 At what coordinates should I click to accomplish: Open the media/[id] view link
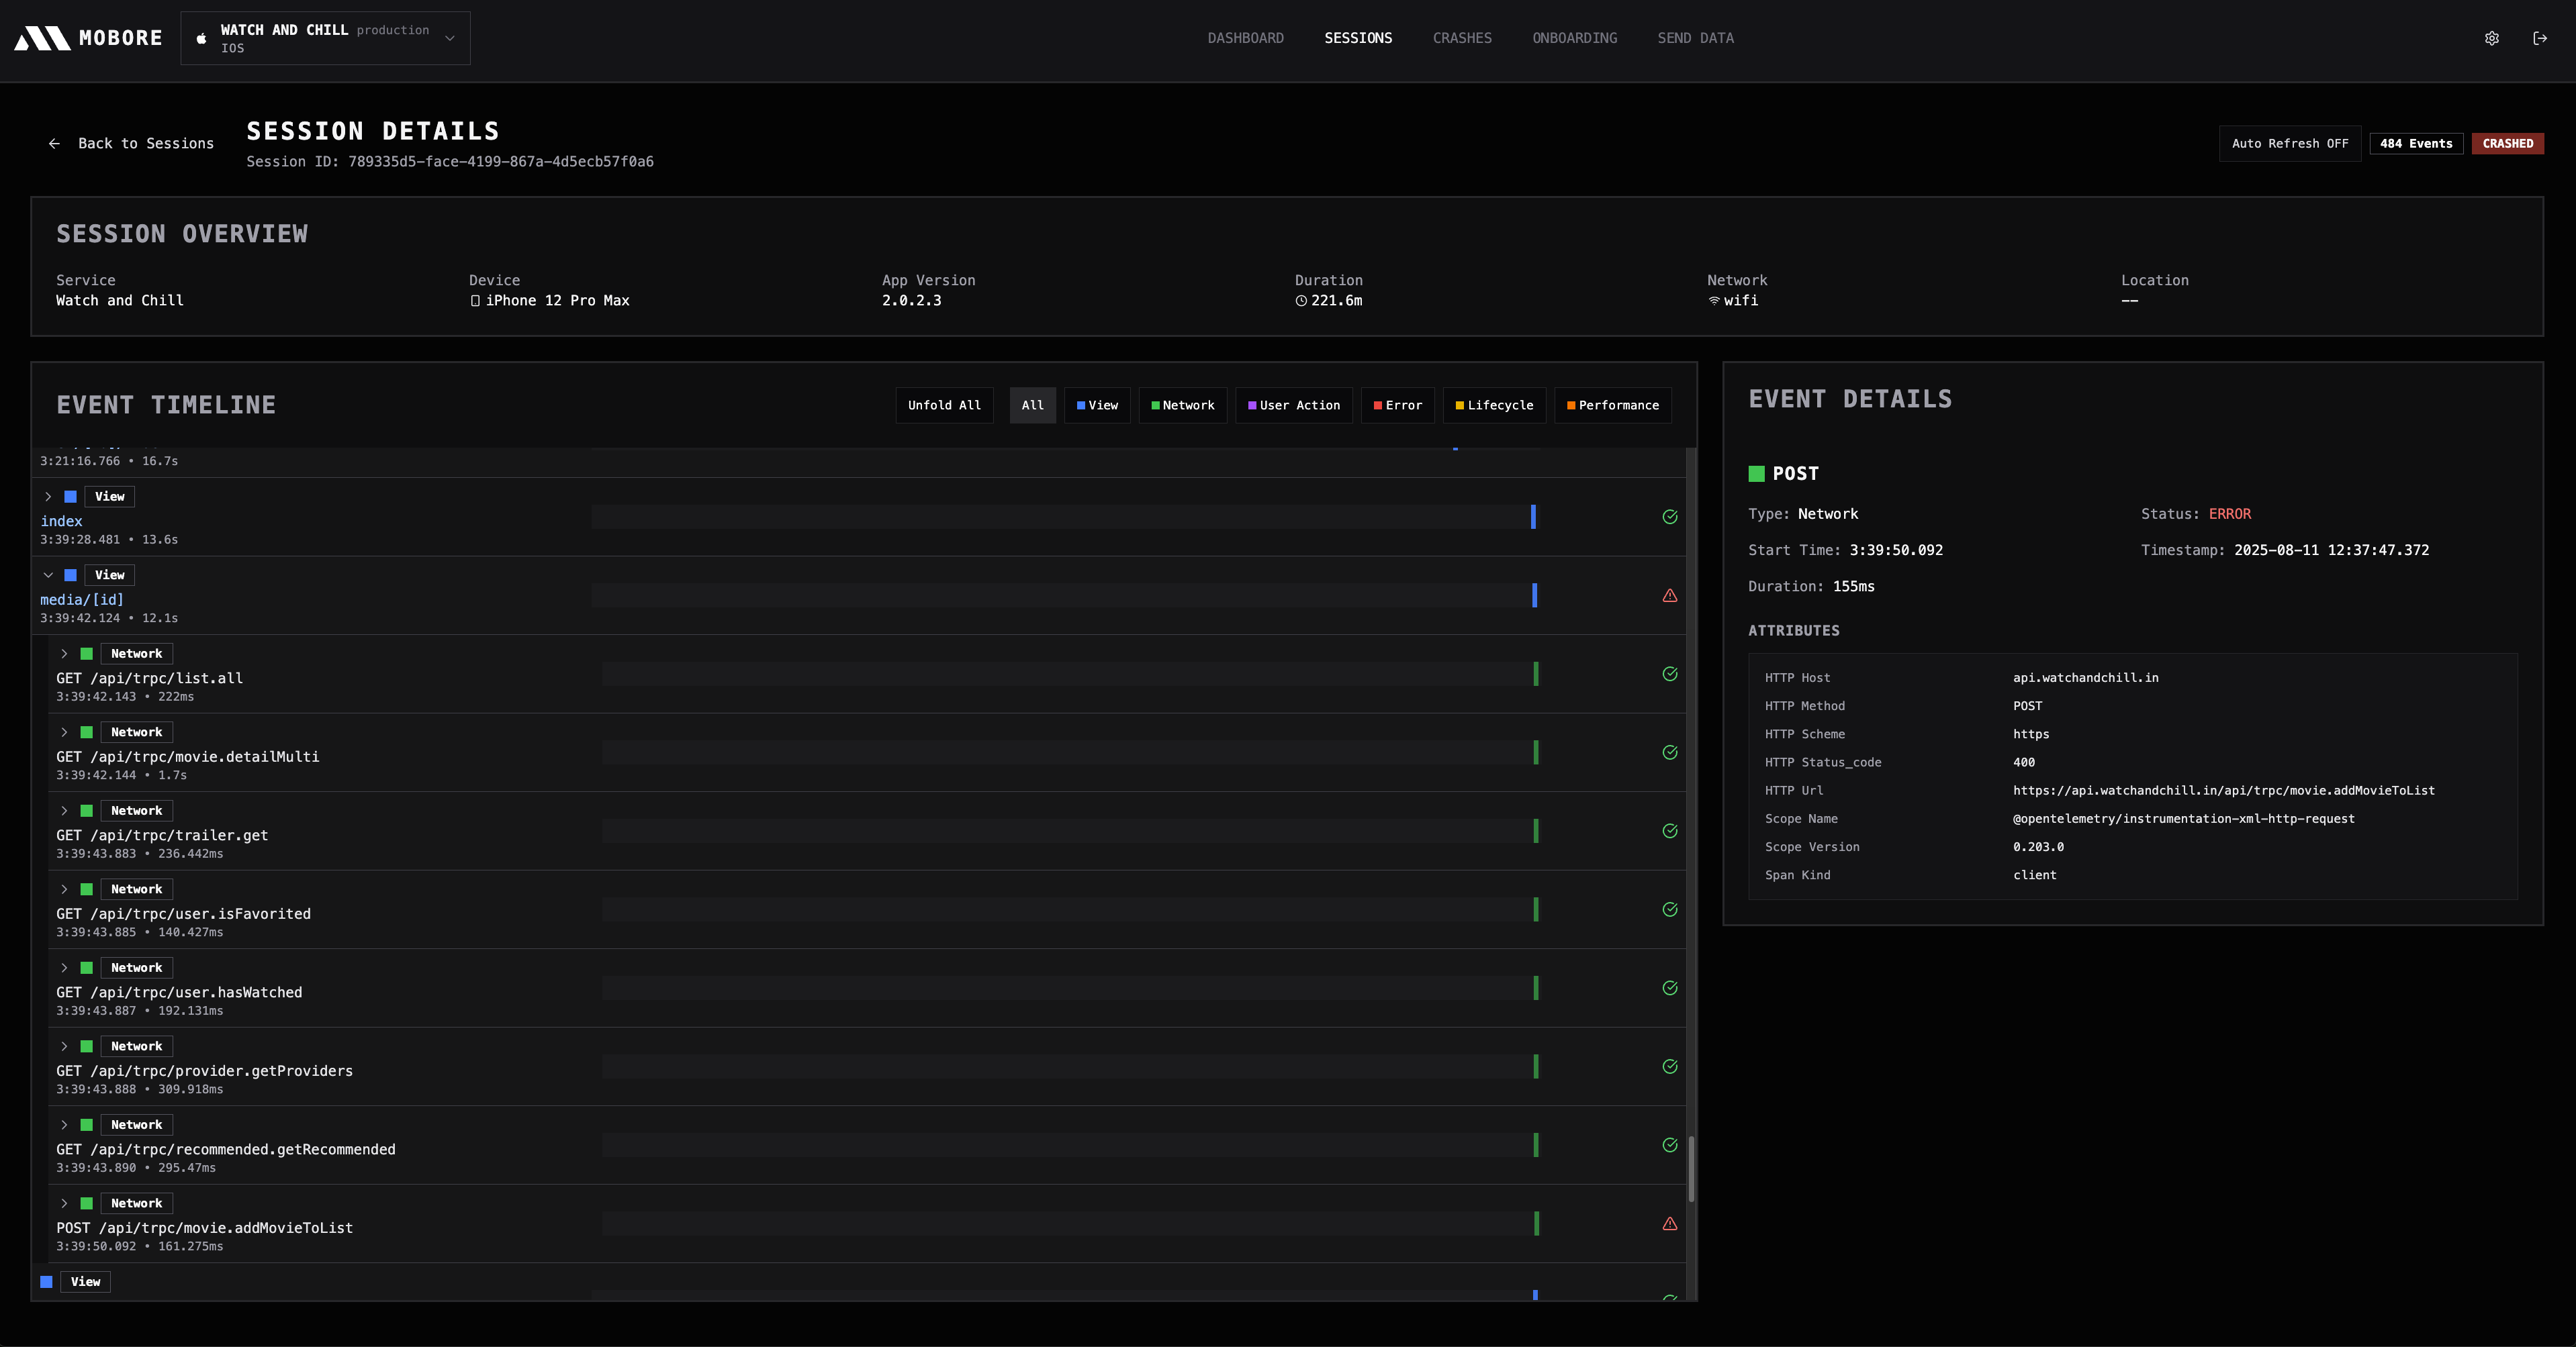tap(82, 599)
